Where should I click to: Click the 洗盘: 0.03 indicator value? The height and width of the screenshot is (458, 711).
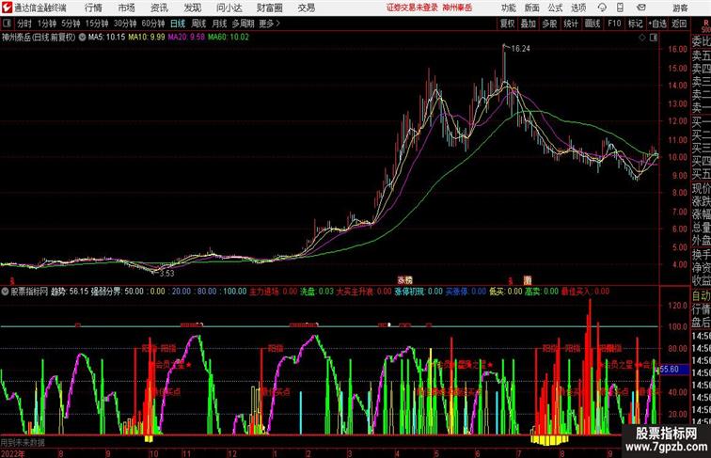click(x=317, y=292)
